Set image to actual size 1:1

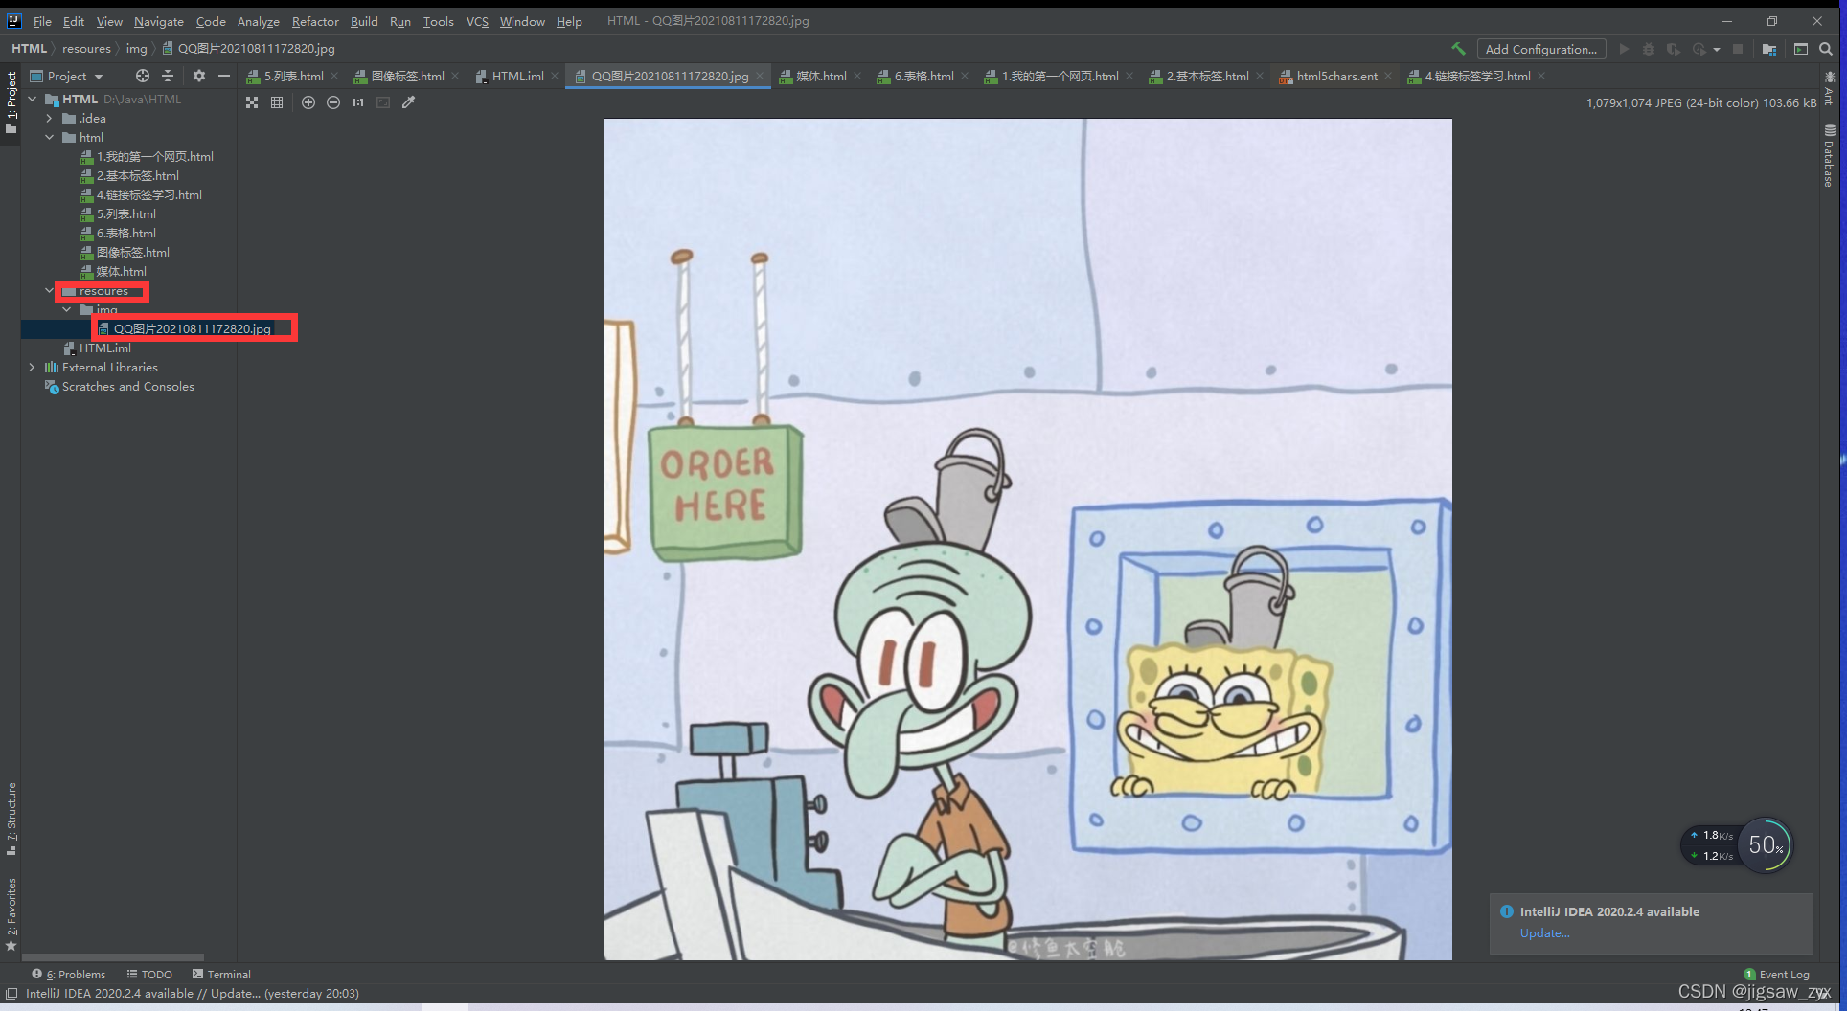click(x=358, y=102)
